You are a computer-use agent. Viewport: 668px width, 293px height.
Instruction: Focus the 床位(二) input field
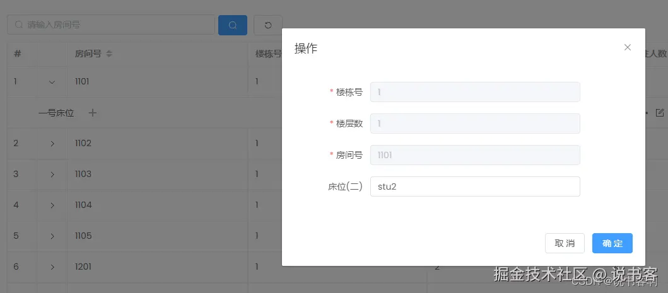point(474,187)
